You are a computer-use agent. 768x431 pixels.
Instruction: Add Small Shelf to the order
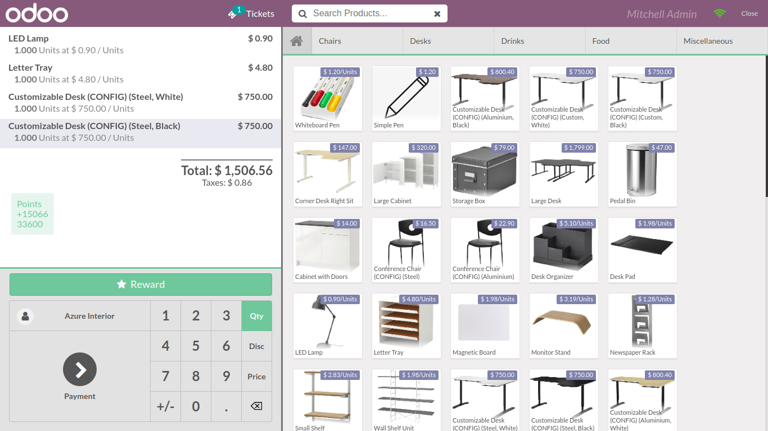(x=328, y=400)
